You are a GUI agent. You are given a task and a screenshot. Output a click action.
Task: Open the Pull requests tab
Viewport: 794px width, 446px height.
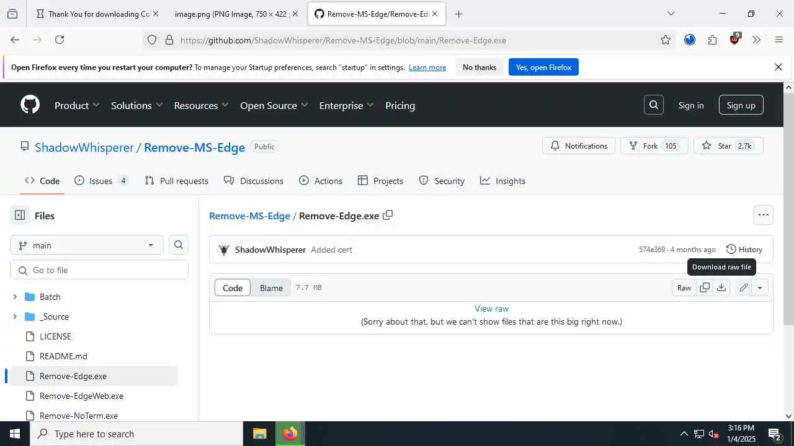tap(177, 180)
